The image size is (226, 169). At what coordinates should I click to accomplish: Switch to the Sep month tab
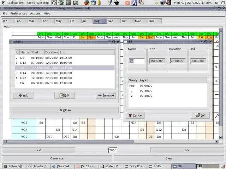114,21
